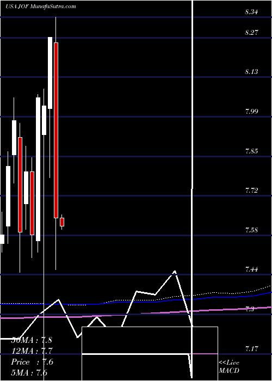Click the 7.3 price axis label
Image resolution: width=272 pixels, height=381 pixels.
click(x=250, y=309)
